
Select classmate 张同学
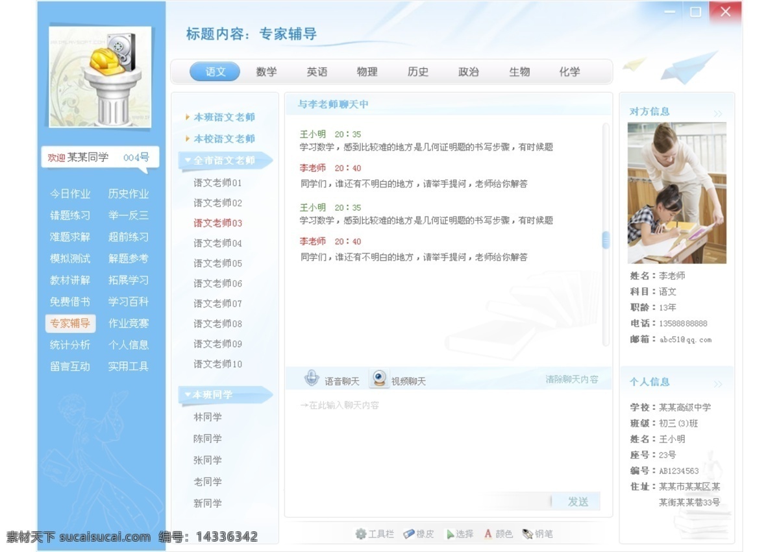[x=208, y=460]
